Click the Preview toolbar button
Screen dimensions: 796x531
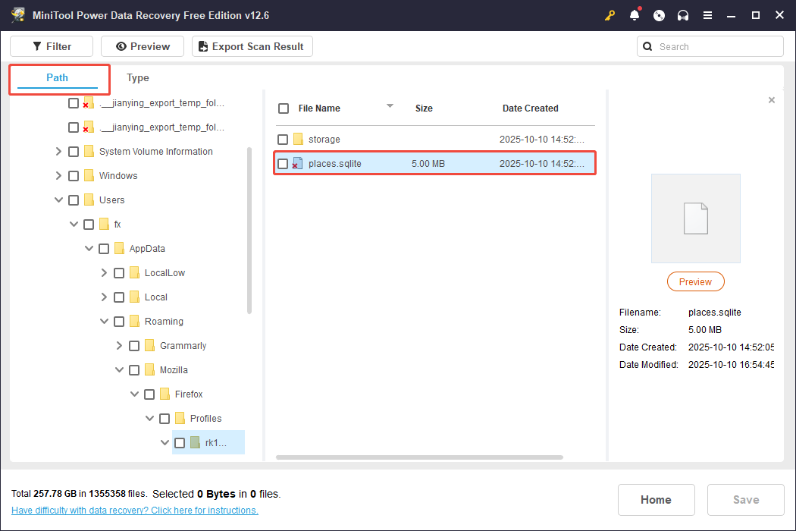point(142,46)
